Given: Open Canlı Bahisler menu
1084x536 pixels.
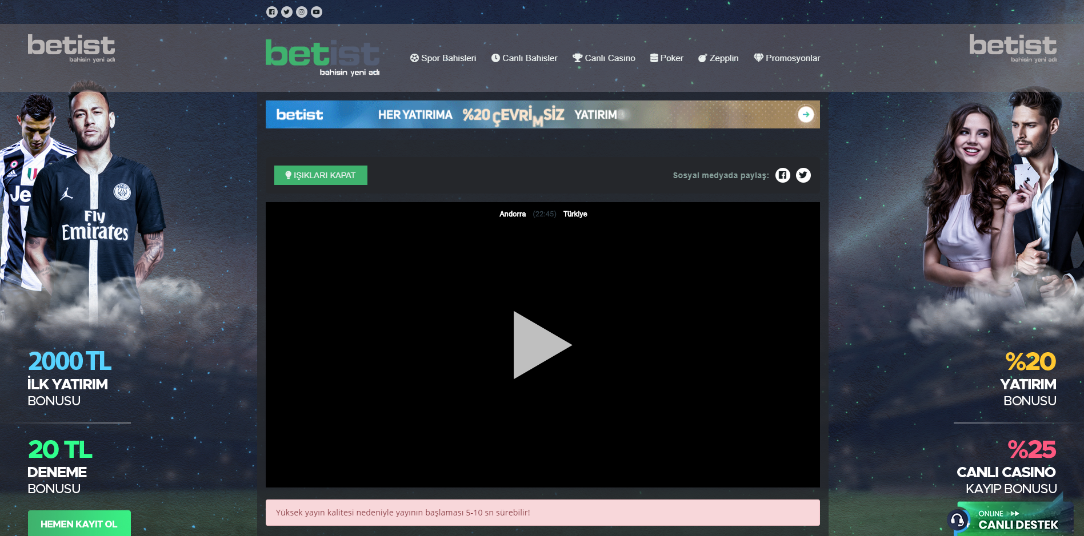Looking at the screenshot, I should point(524,58).
